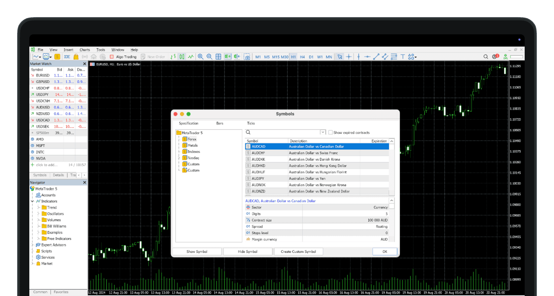Click 'click to add...' in Market Watch
554x296 pixels.
pyautogui.click(x=47, y=165)
